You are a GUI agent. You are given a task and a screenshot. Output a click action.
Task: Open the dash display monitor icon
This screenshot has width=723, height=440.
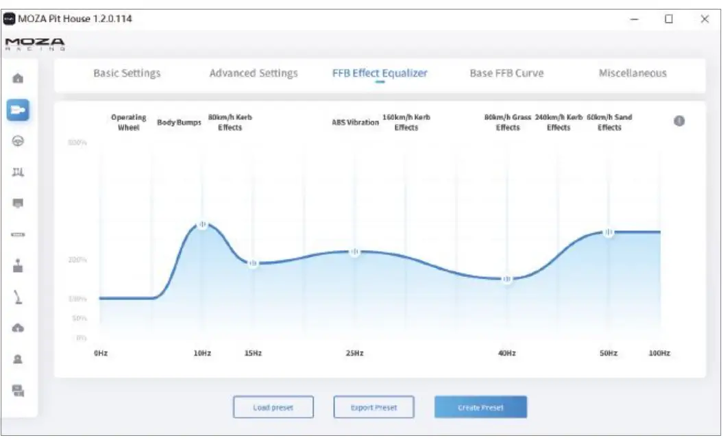[19, 203]
